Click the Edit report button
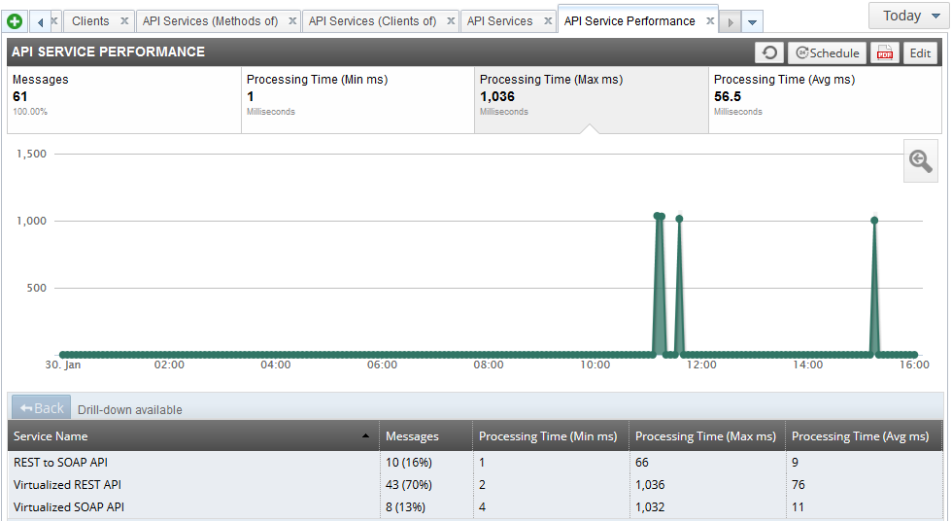Screen dimensions: 952x521 tap(920, 52)
